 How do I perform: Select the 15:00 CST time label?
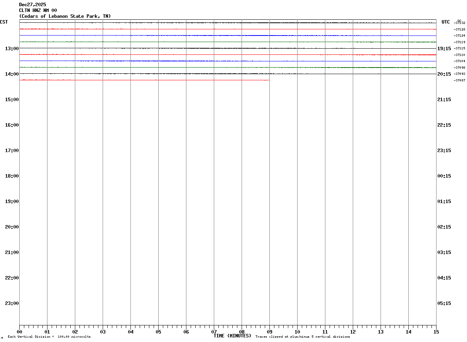[x=12, y=100]
